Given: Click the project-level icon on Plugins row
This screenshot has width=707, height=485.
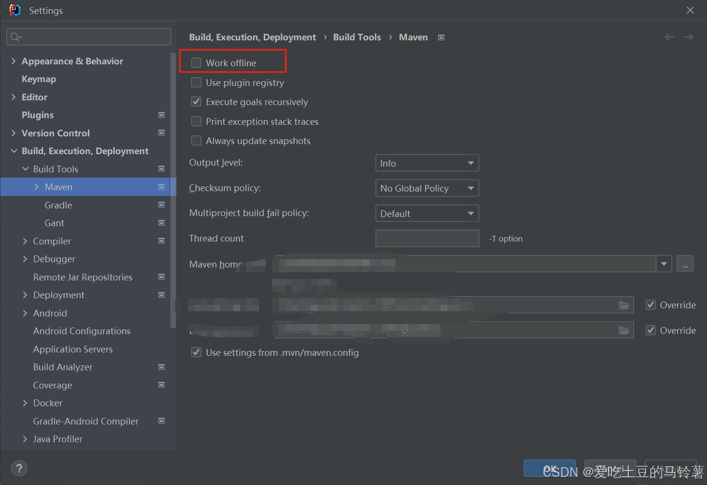Looking at the screenshot, I should [x=162, y=115].
